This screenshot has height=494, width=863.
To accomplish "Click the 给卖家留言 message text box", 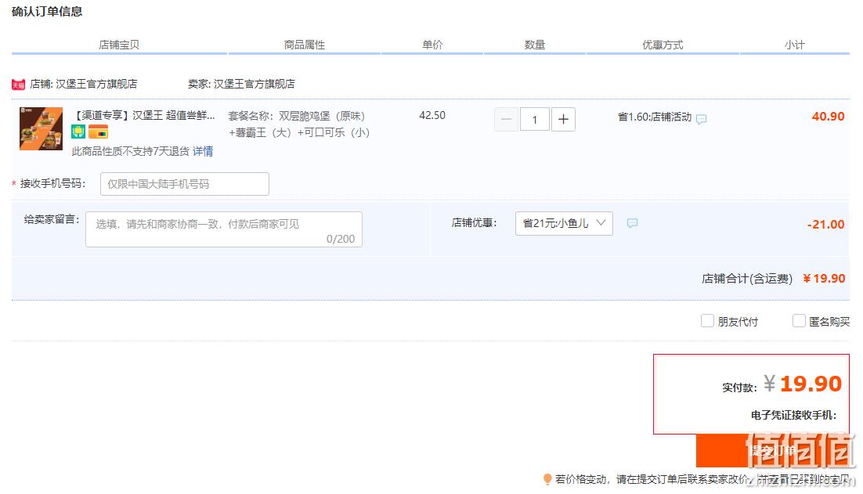I will 223,229.
